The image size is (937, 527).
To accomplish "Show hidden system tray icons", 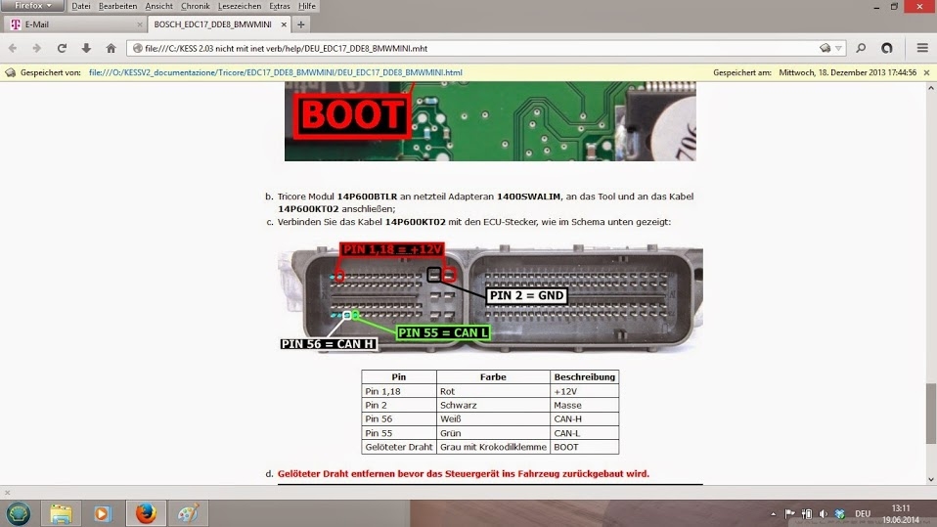I will [x=774, y=514].
